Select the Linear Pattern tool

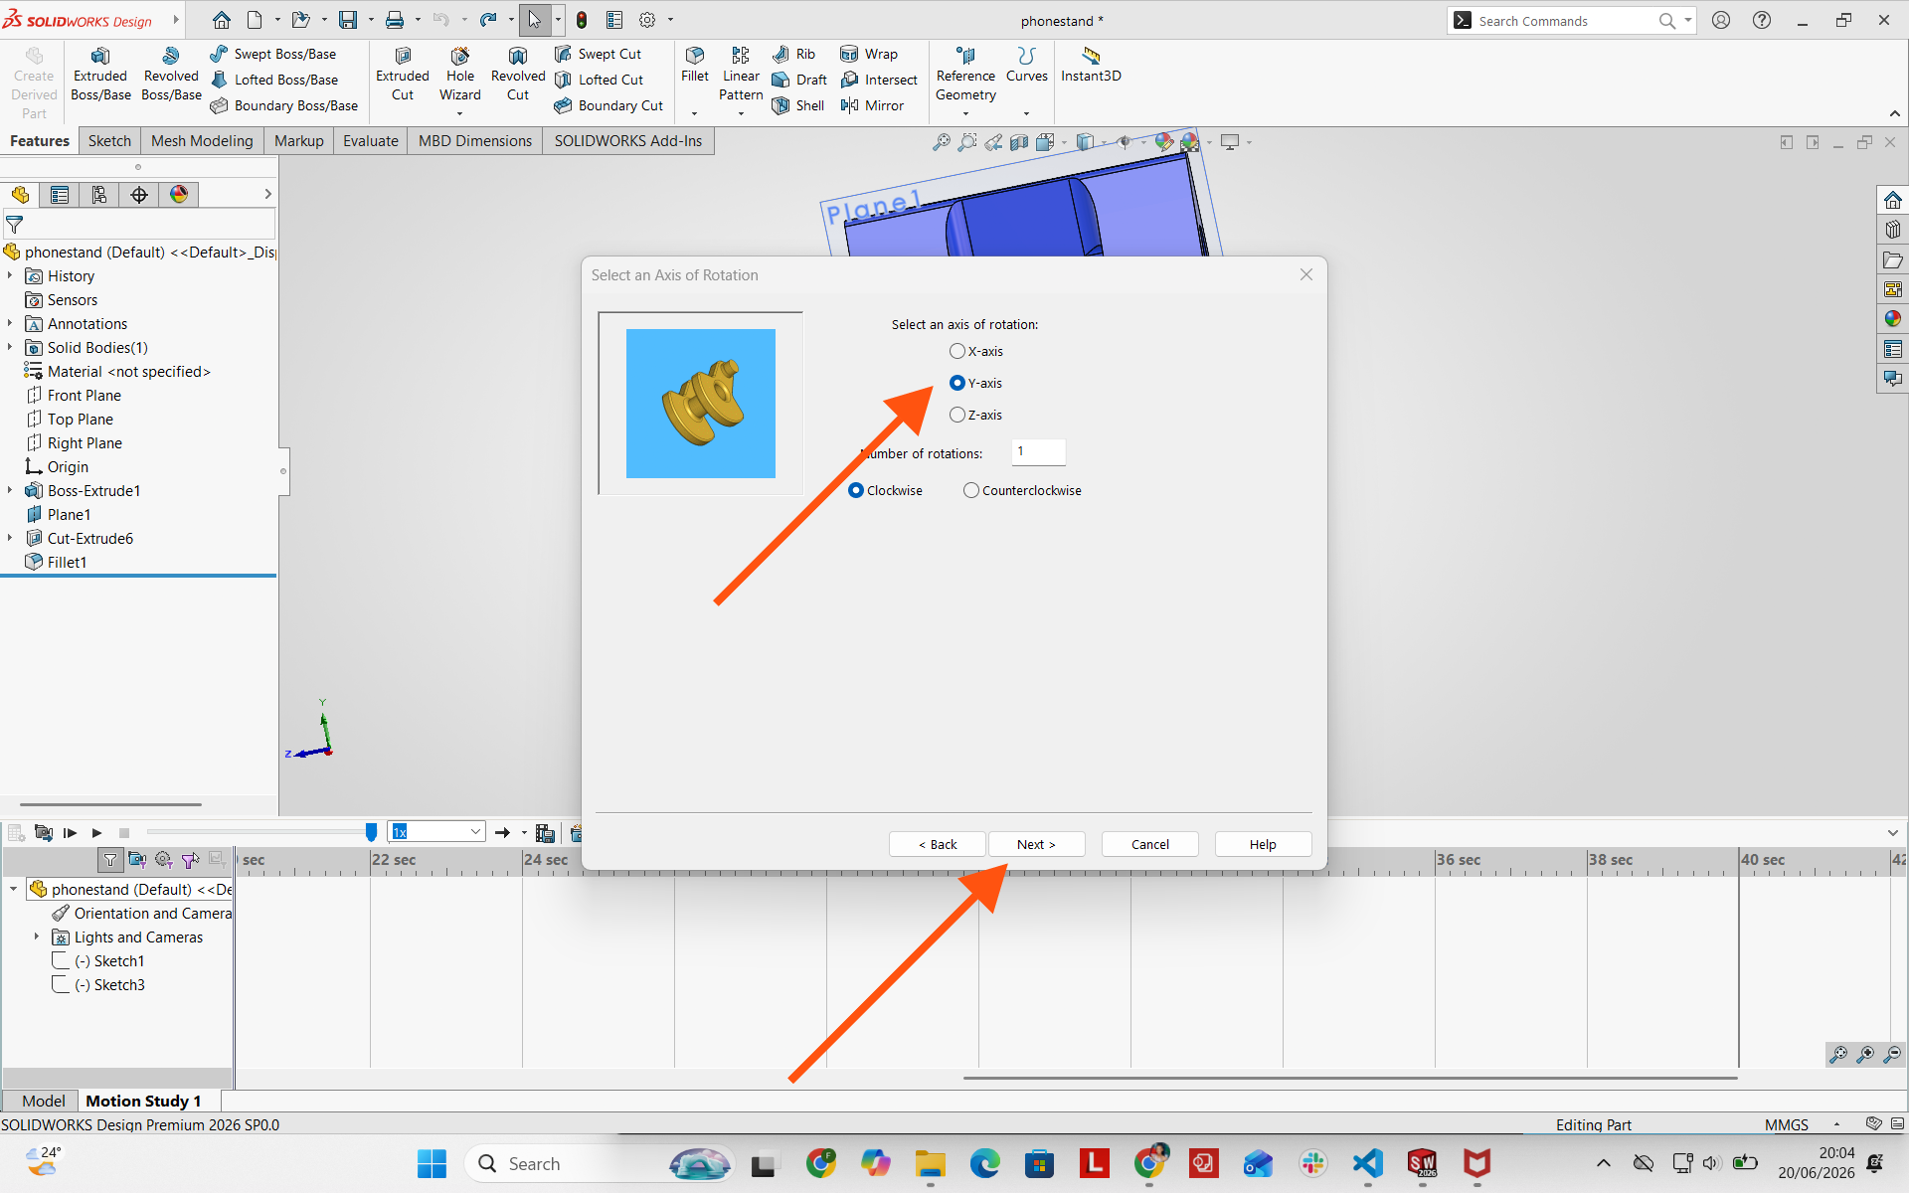pos(741,75)
